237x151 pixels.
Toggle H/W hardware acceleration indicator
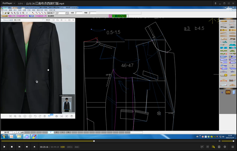(63, 147)
